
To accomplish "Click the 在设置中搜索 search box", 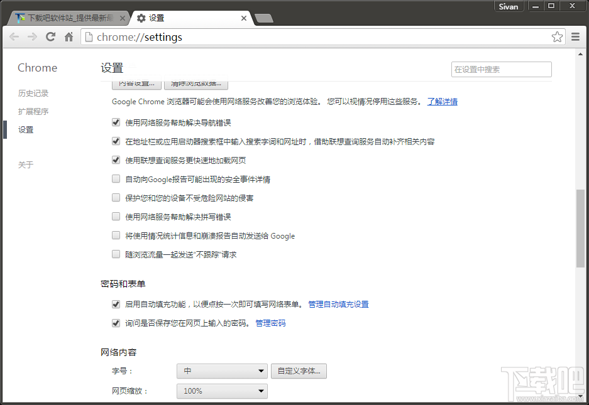I will pos(501,69).
